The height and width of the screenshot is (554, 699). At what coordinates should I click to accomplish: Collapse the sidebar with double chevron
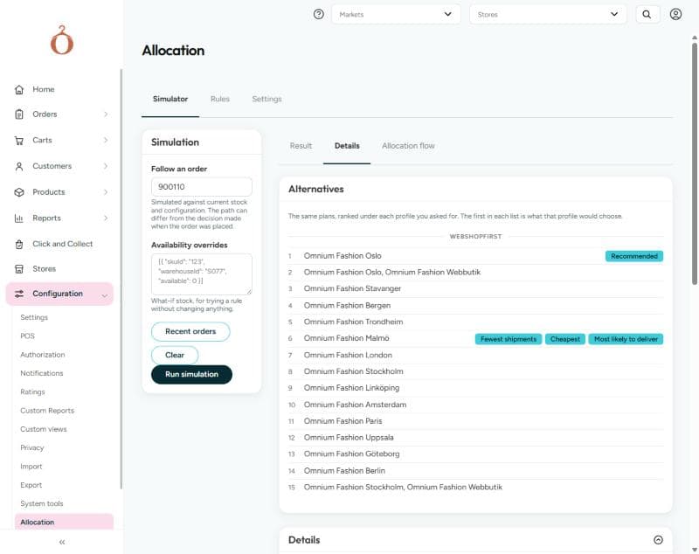tap(62, 542)
